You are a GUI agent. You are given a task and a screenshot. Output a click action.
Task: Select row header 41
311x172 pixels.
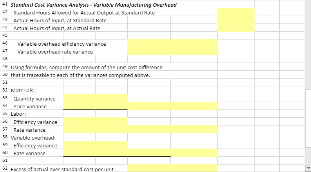[5, 4]
